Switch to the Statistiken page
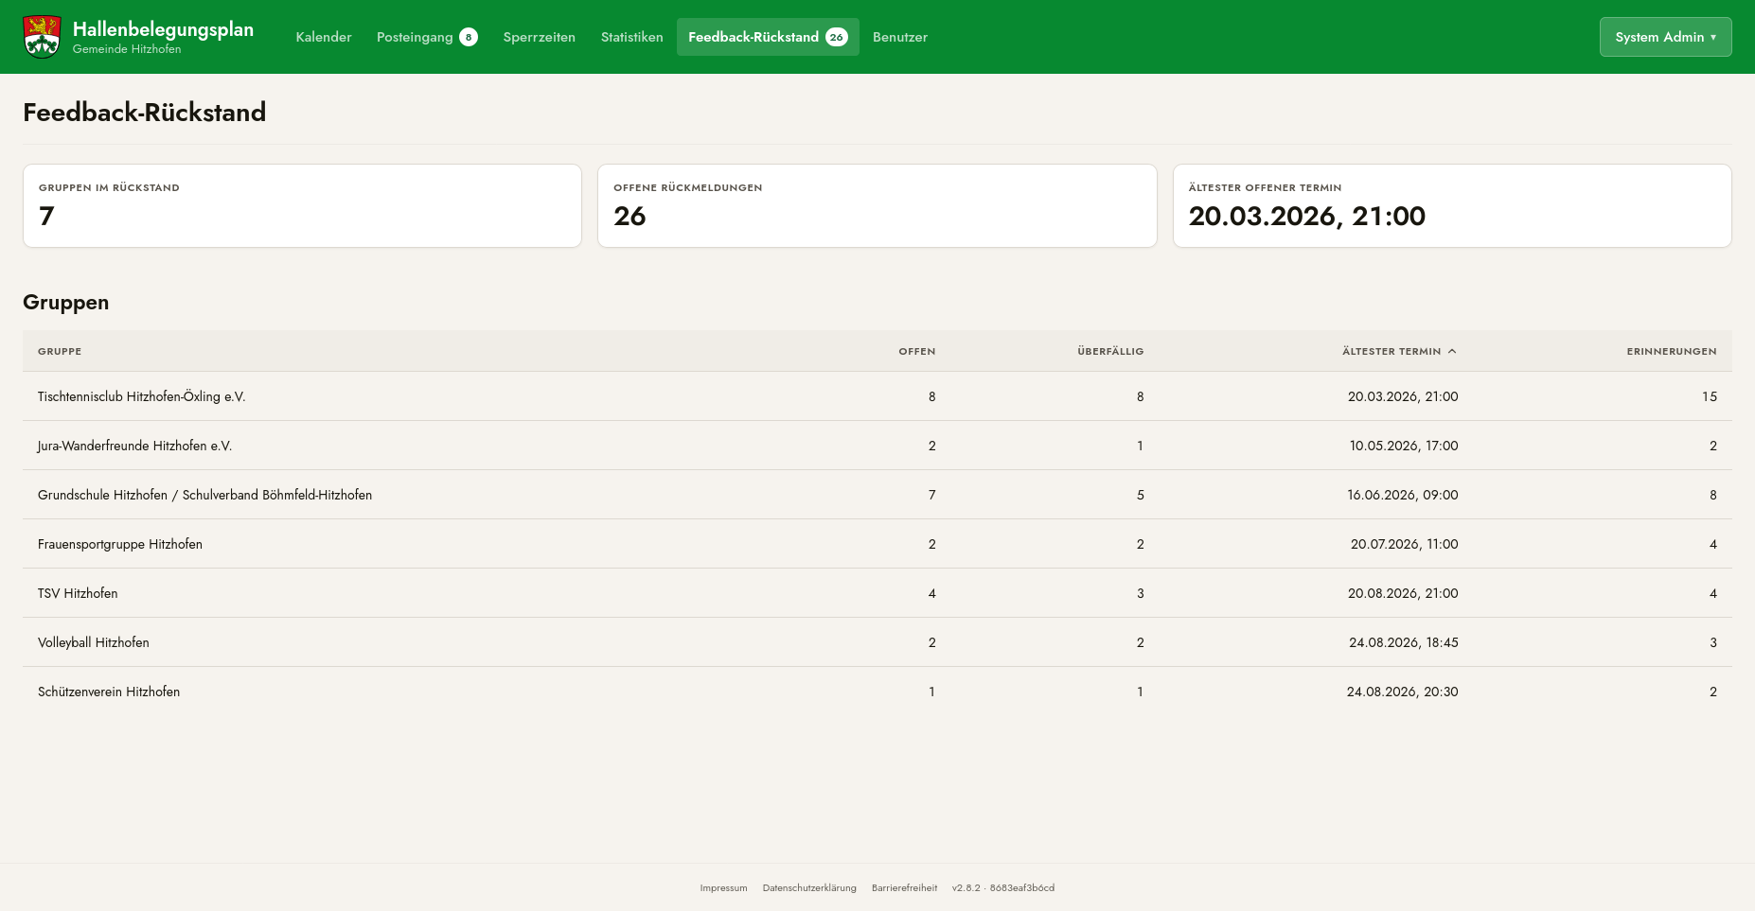1755x911 pixels. pyautogui.click(x=631, y=37)
